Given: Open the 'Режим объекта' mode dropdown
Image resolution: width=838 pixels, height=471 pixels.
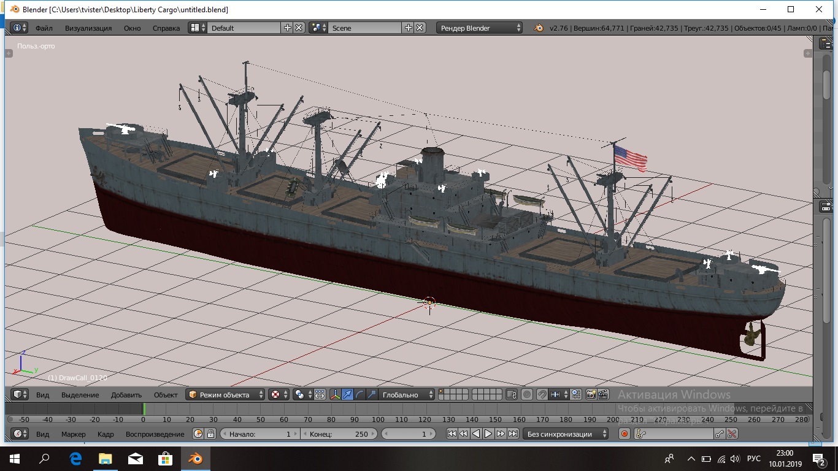Looking at the screenshot, I should pos(226,394).
